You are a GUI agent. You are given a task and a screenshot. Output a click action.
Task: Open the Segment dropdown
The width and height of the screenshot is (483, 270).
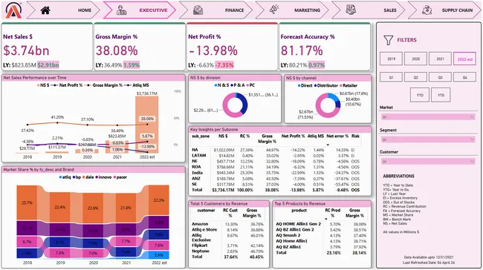(x=428, y=139)
